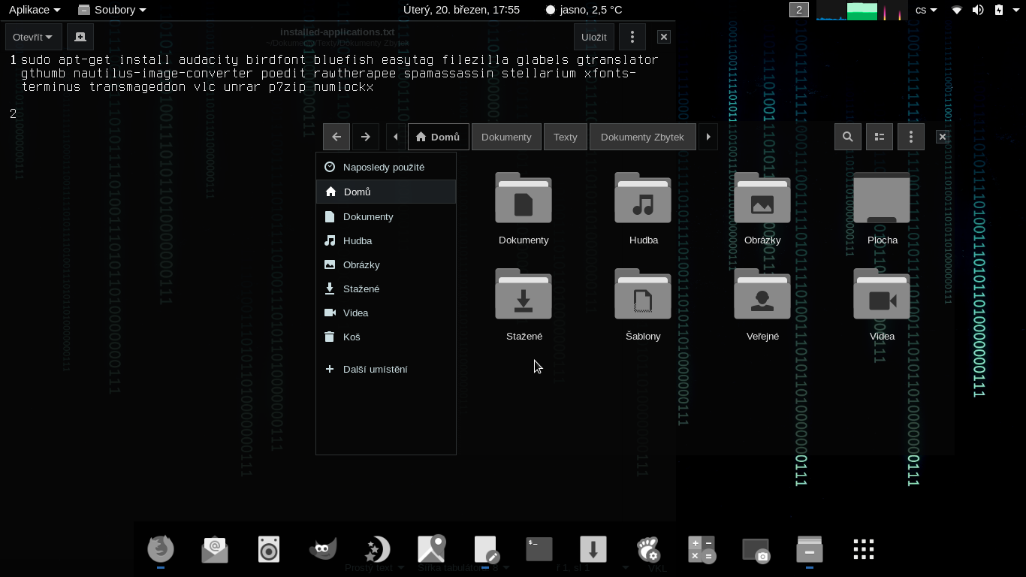Select Domů in the Files sidebar
Viewport: 1026px width, 577px height.
(x=386, y=192)
